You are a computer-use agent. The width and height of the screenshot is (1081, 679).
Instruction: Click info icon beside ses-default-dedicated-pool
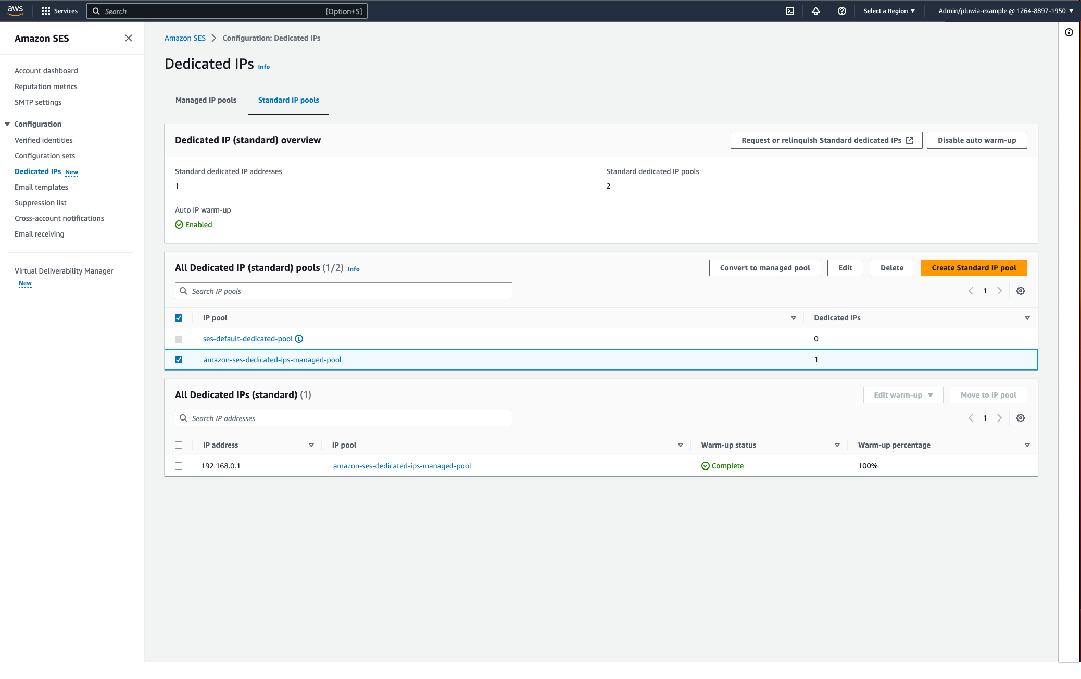pos(298,338)
